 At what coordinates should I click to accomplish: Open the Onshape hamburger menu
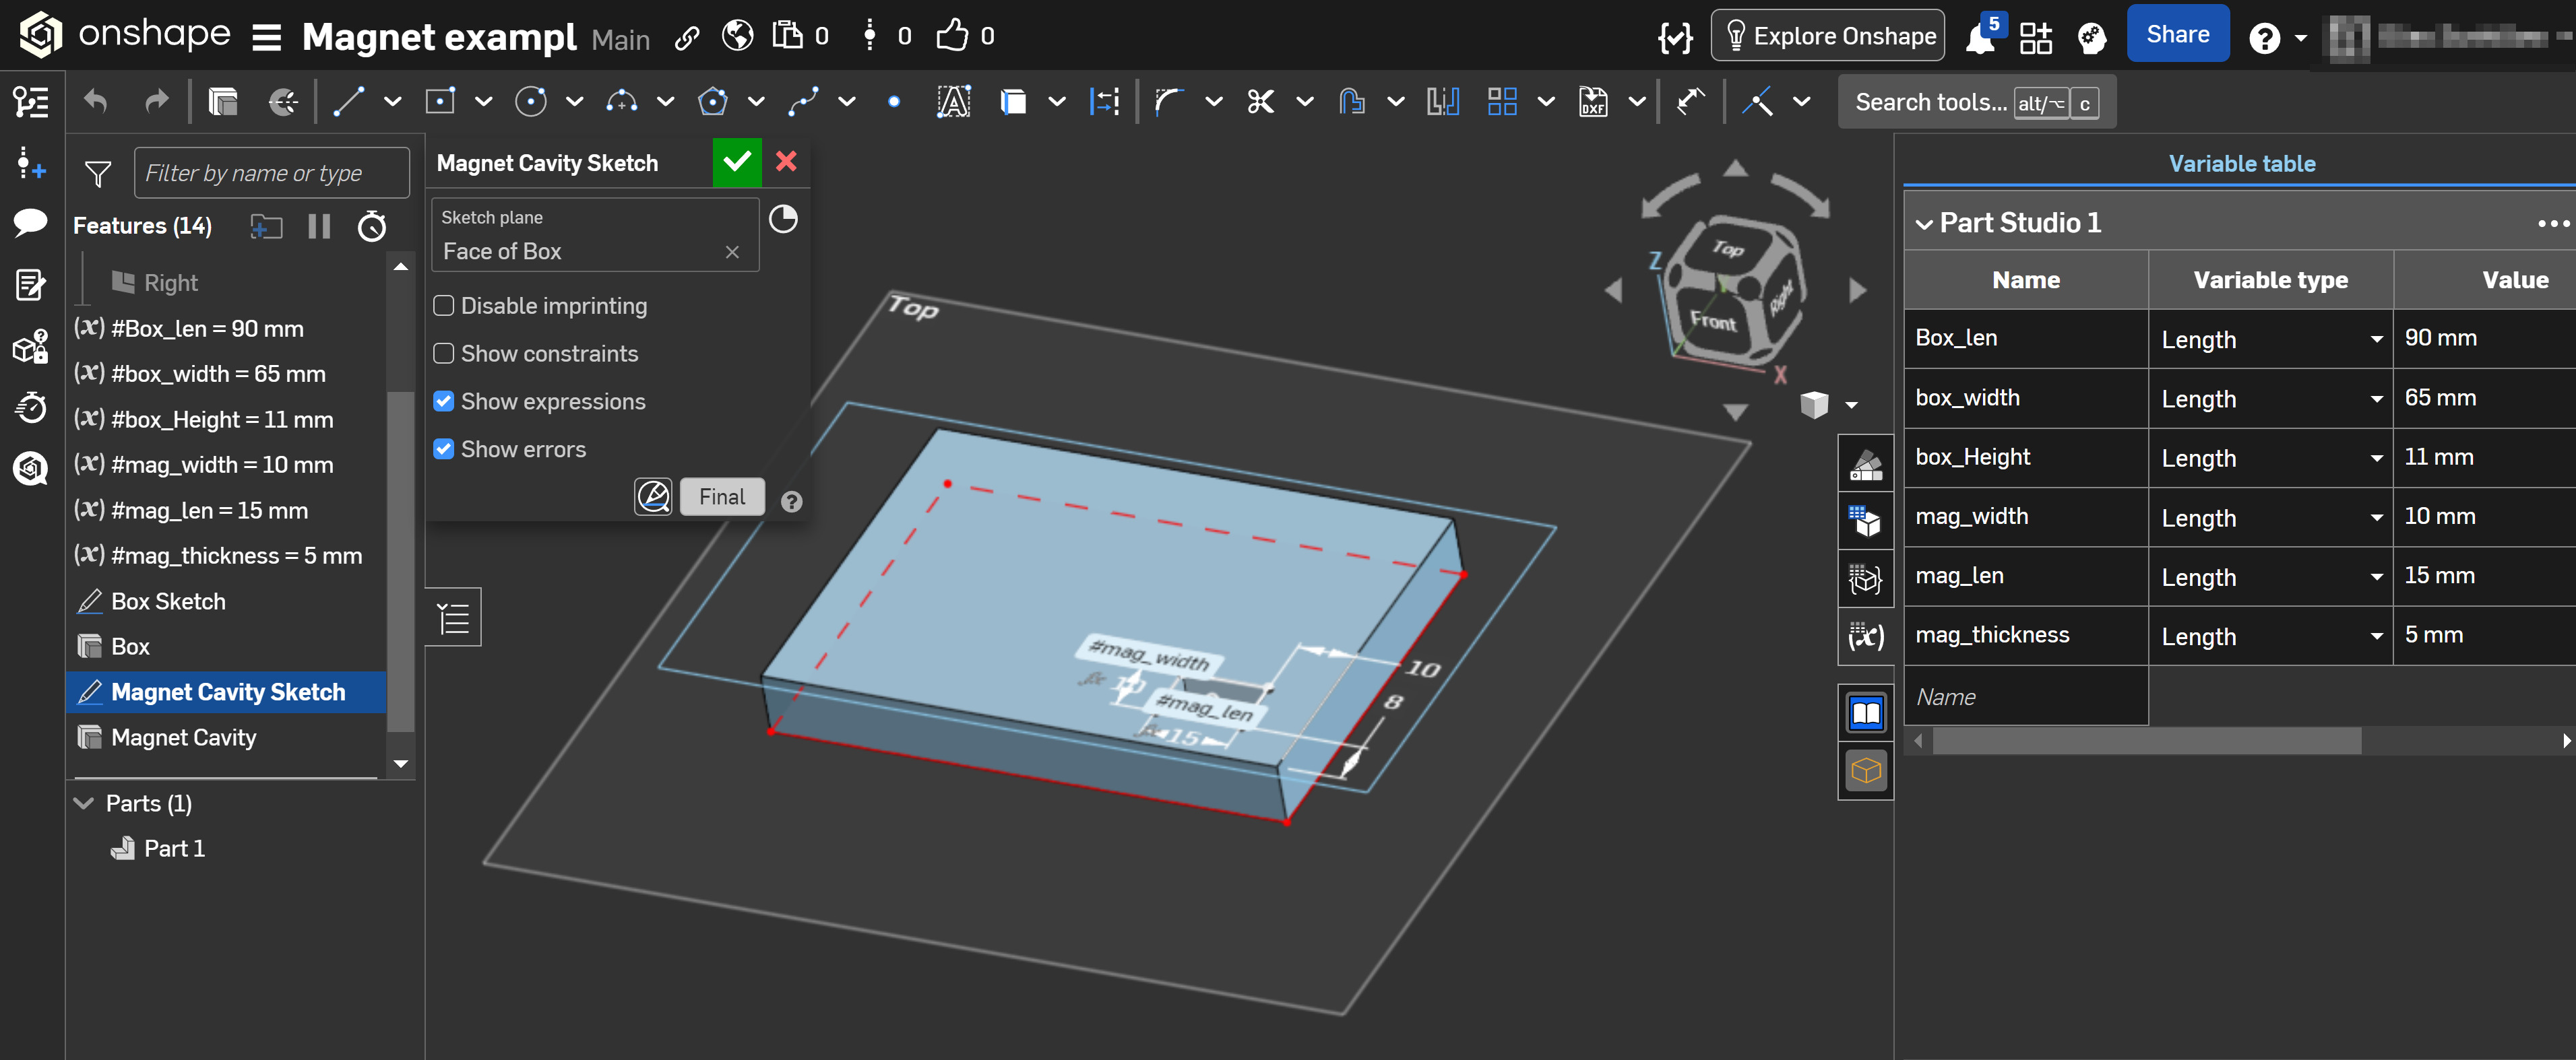[266, 38]
